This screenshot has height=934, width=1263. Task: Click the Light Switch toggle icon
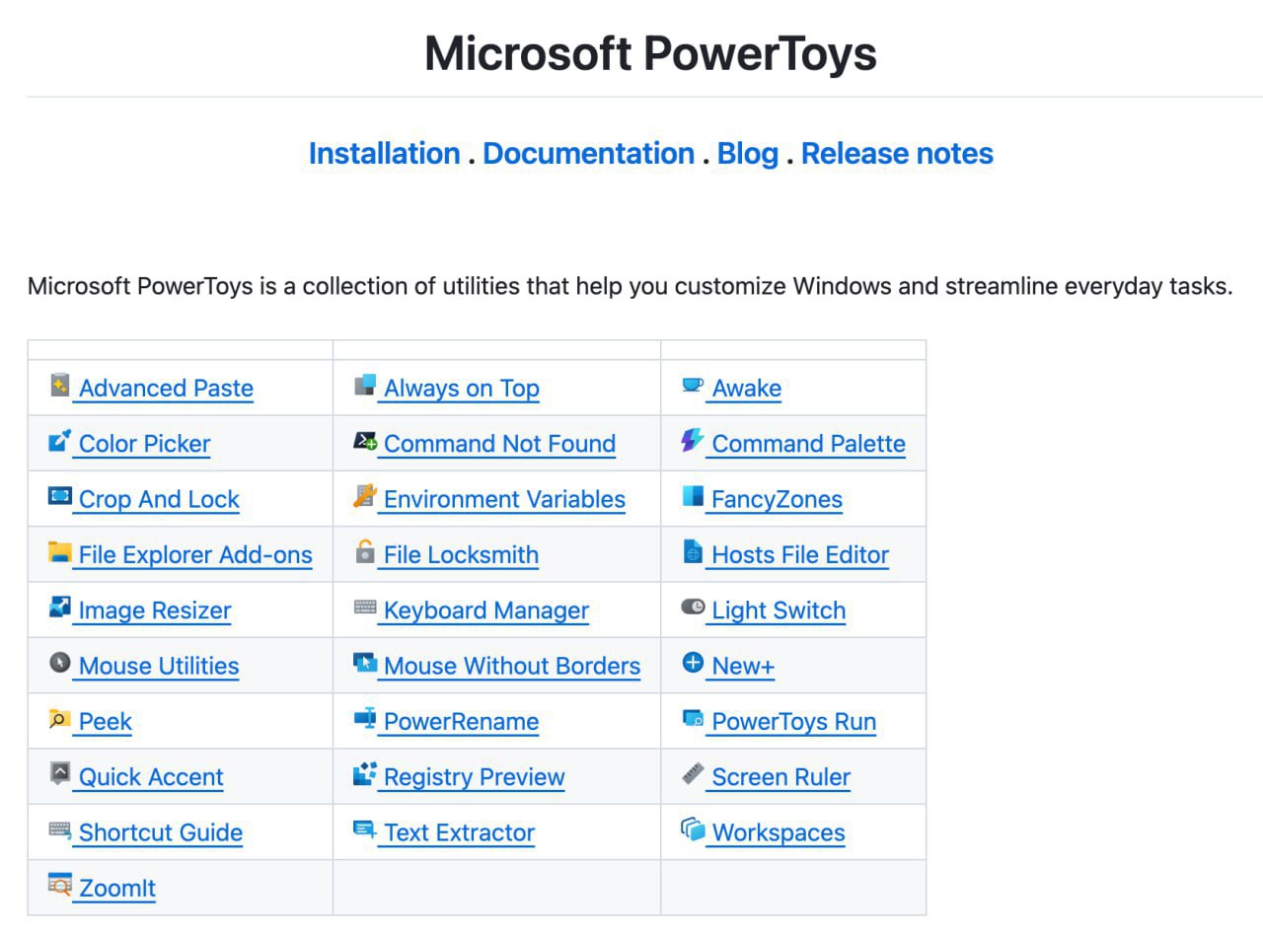click(693, 608)
